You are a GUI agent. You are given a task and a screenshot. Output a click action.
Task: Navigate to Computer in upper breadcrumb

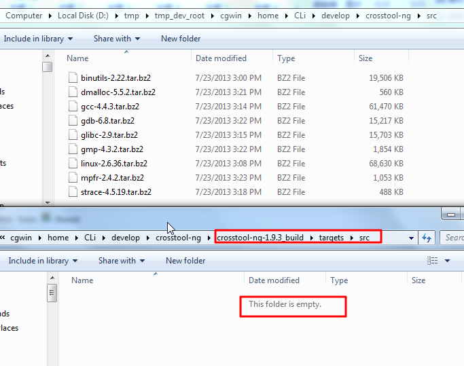point(24,16)
